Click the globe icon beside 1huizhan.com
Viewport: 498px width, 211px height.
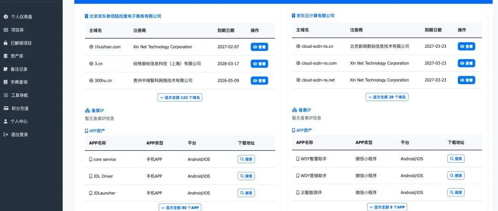click(x=91, y=47)
